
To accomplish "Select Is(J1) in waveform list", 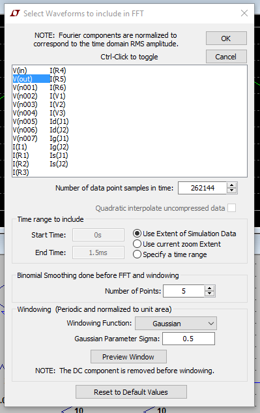I will (59, 155).
